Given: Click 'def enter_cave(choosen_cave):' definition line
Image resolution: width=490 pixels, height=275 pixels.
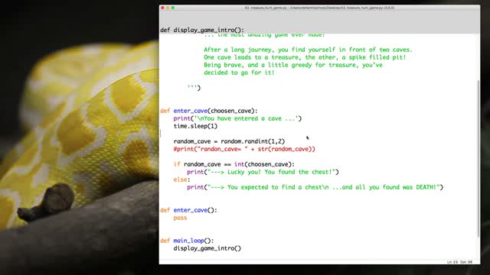Looking at the screenshot, I should point(209,111).
